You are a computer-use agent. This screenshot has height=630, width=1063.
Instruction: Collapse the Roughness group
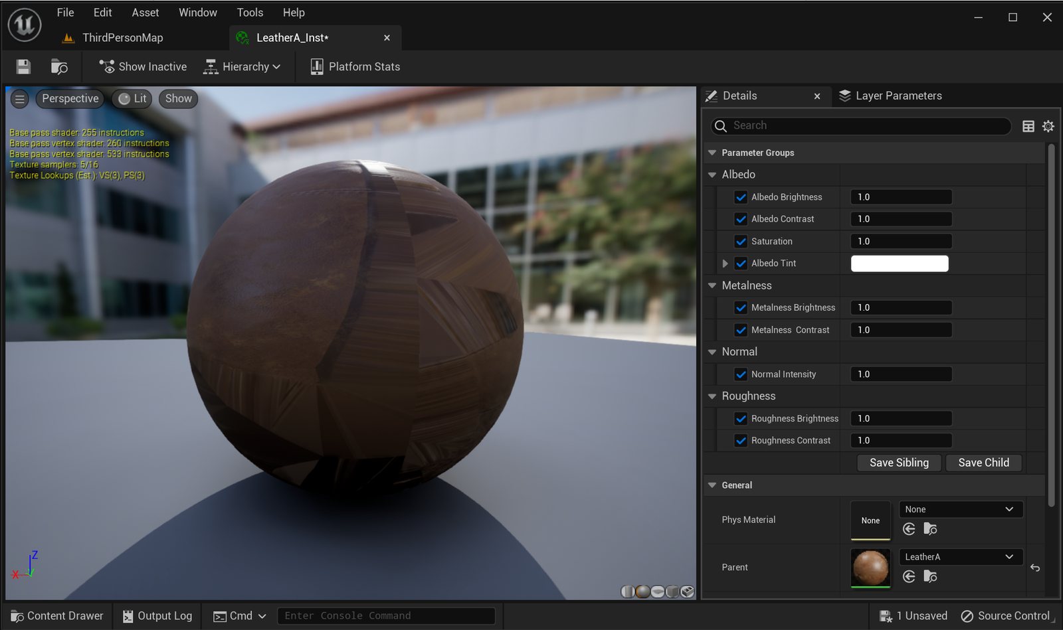point(712,396)
